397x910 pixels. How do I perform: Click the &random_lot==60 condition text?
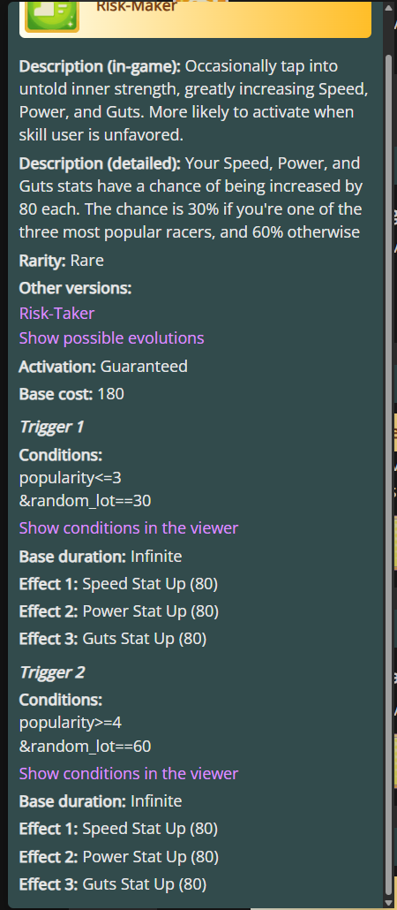86,746
